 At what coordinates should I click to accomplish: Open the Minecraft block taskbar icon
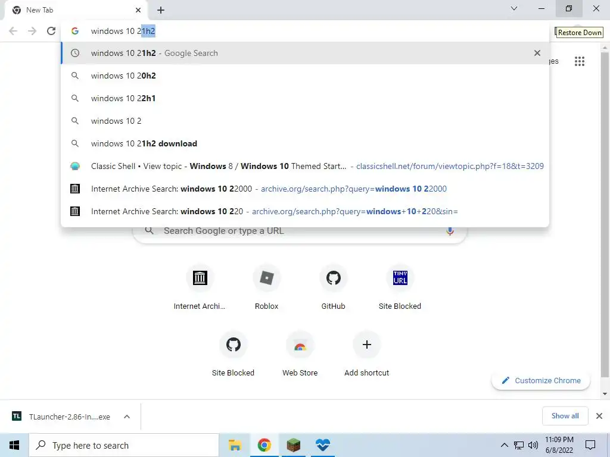(x=294, y=445)
